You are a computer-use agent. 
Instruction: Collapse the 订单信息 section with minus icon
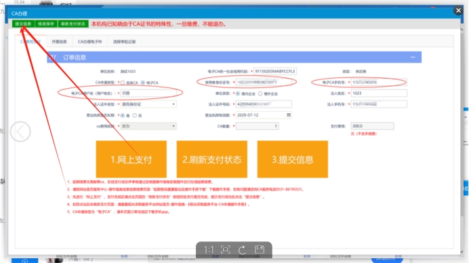click(x=413, y=57)
